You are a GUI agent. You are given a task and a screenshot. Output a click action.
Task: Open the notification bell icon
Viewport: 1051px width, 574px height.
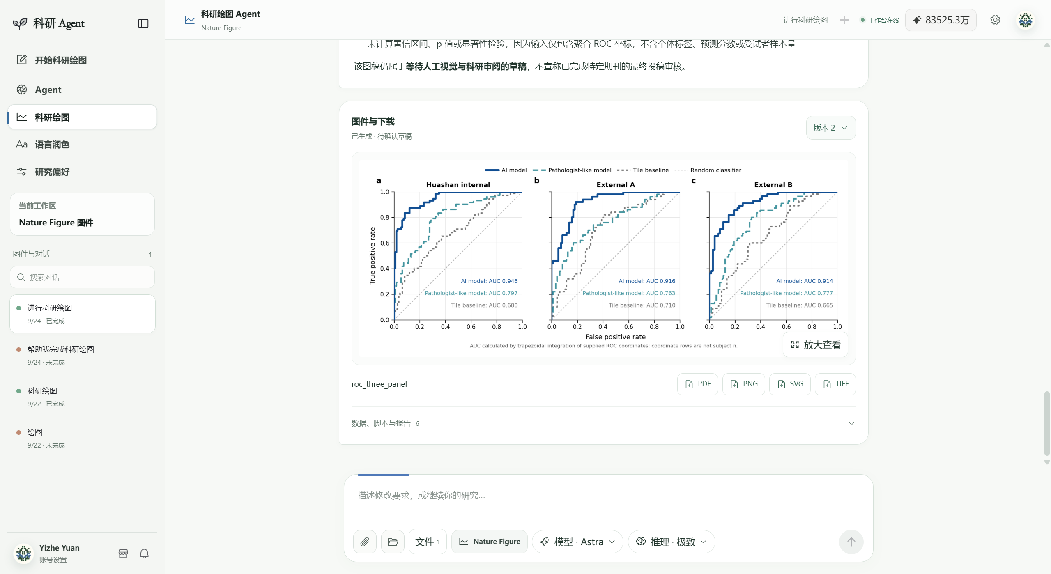coord(144,553)
